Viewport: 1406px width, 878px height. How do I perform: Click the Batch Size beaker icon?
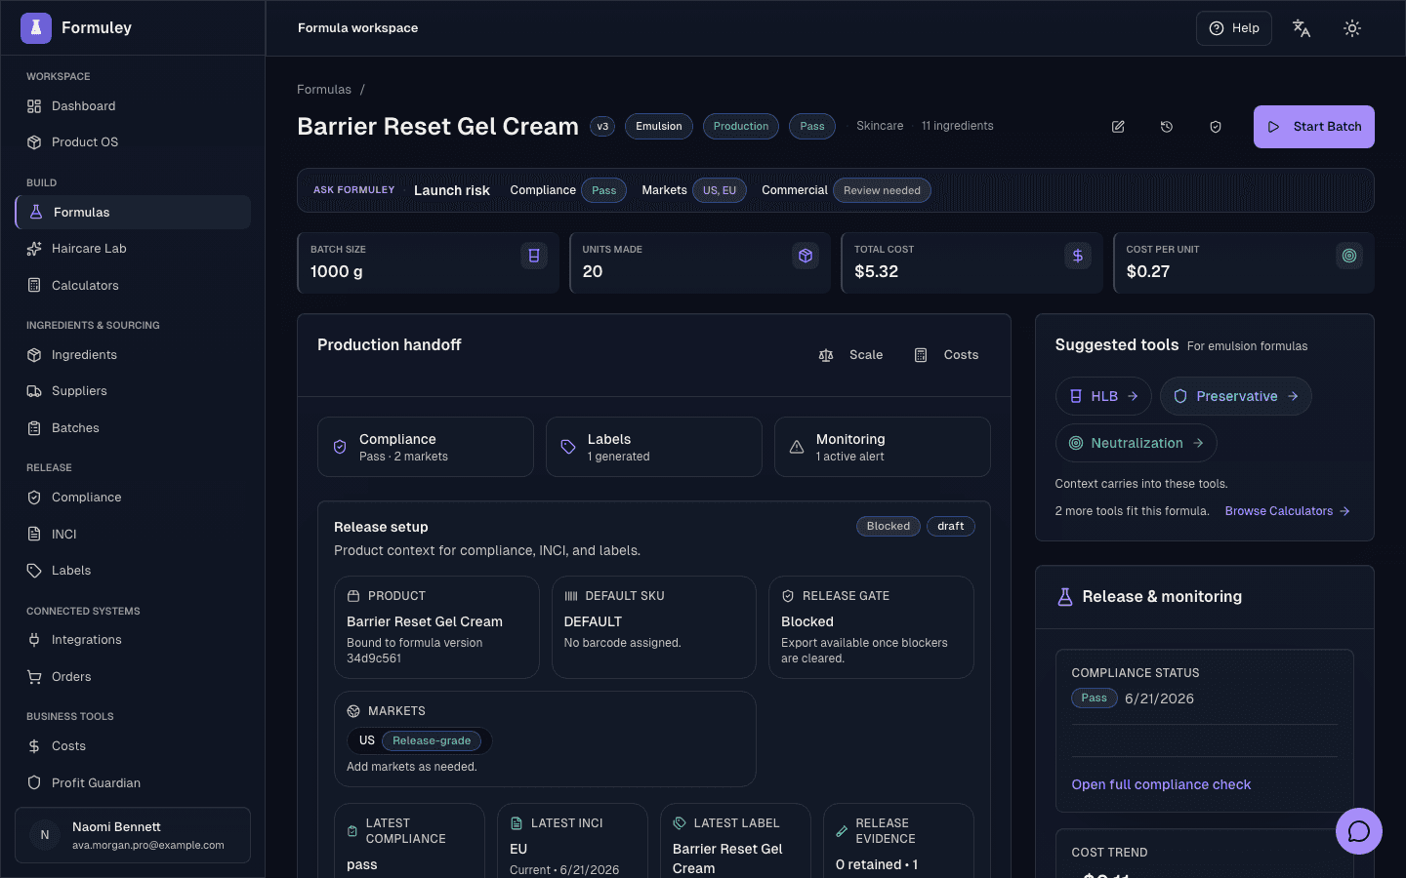point(534,256)
